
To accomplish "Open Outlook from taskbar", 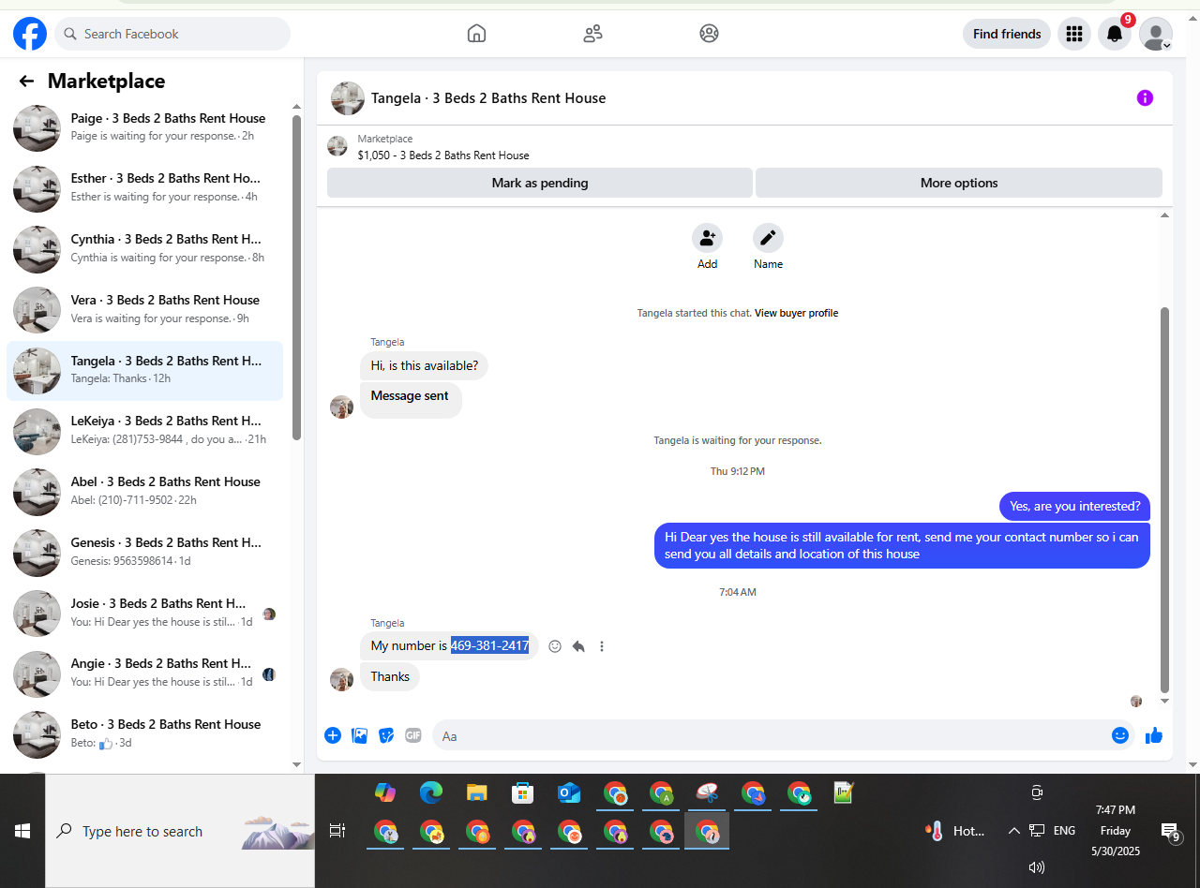I will (569, 792).
